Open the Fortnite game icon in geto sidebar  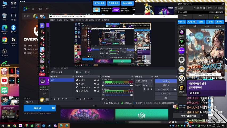click(x=181, y=51)
